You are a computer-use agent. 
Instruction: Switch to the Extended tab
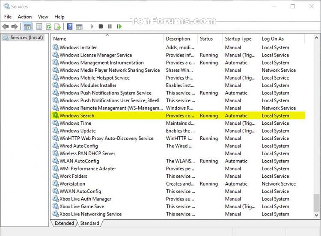click(64, 223)
